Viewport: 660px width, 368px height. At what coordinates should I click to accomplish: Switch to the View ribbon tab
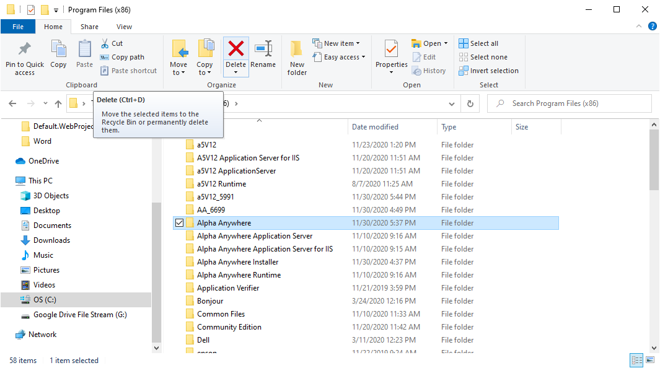(x=124, y=27)
